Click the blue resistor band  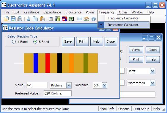36,63
